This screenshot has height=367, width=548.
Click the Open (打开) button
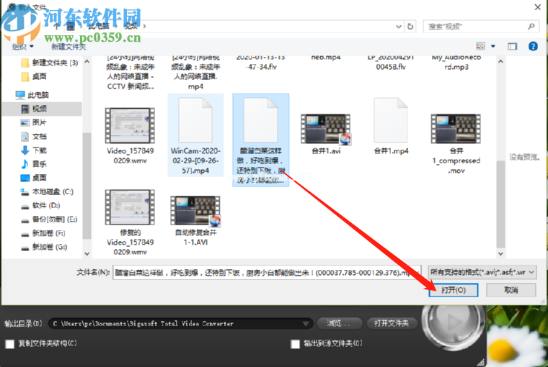(454, 290)
